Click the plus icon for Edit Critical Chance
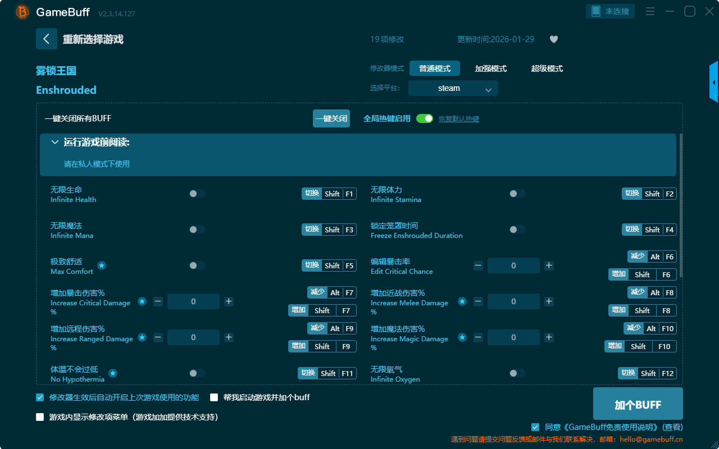Screen dimensions: 719x449 coord(549,265)
